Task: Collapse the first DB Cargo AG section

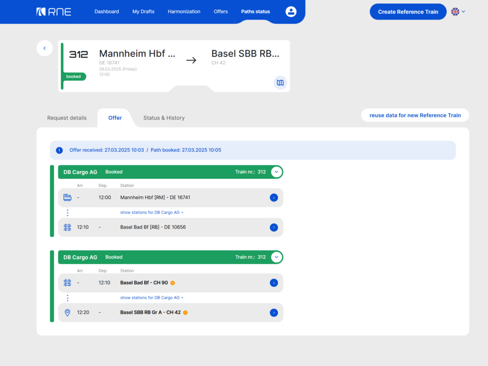Action: [276, 172]
